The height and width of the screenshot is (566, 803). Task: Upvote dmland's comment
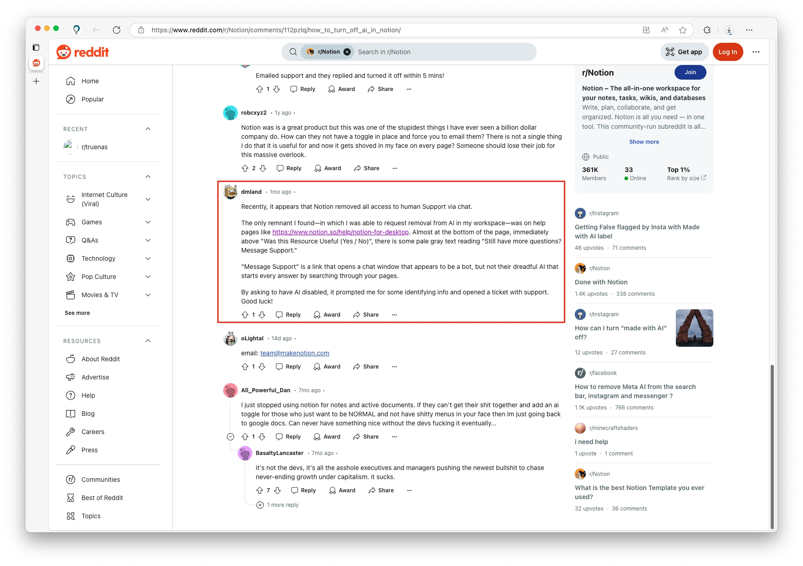(245, 314)
